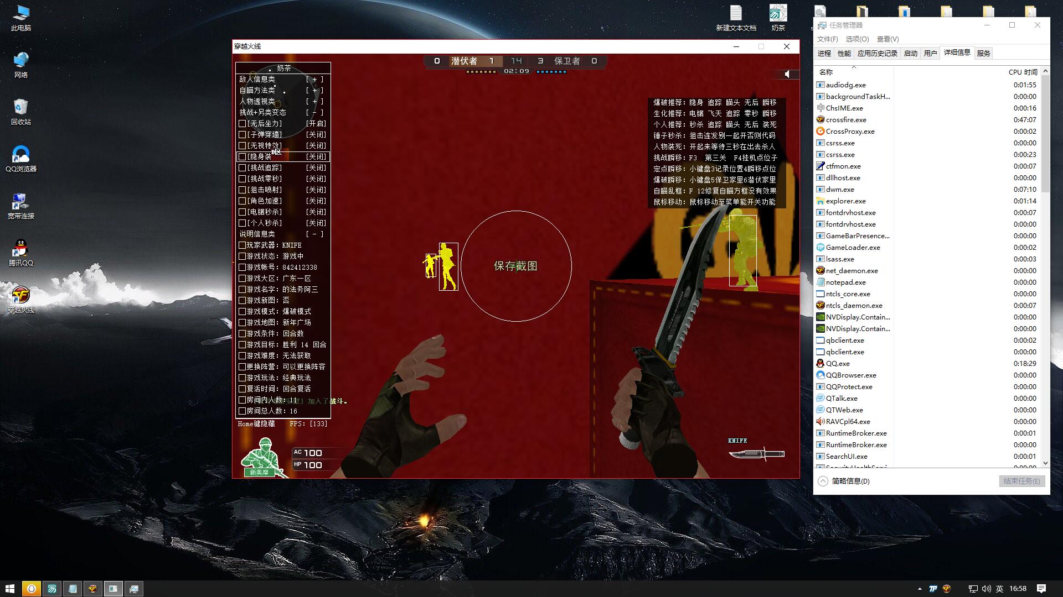
Task: Click the 无后坐力 [开启] state label
Action: pyautogui.click(x=316, y=123)
